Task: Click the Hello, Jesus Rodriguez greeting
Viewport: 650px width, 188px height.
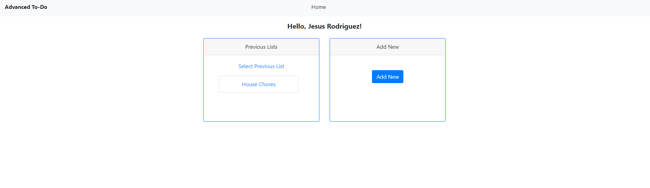Action: (x=324, y=27)
